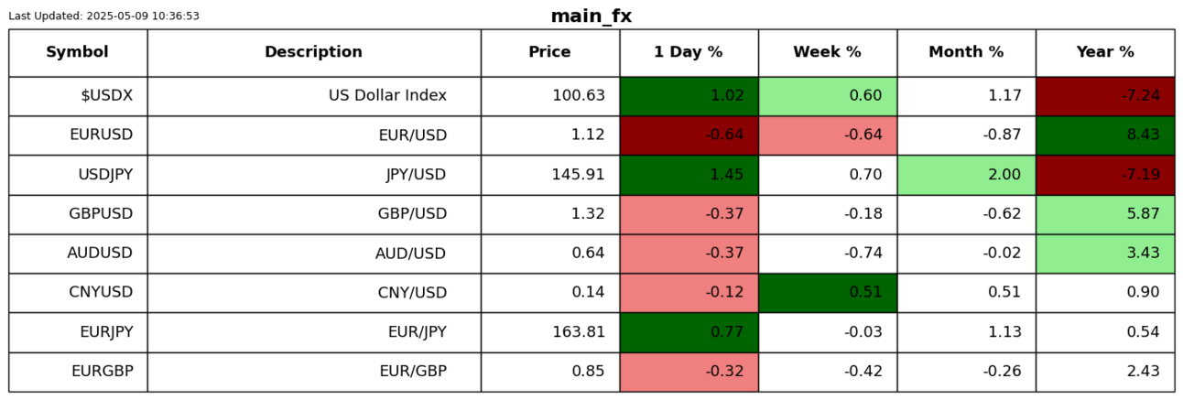Click the Description column header
1183x400 pixels.
pos(313,52)
